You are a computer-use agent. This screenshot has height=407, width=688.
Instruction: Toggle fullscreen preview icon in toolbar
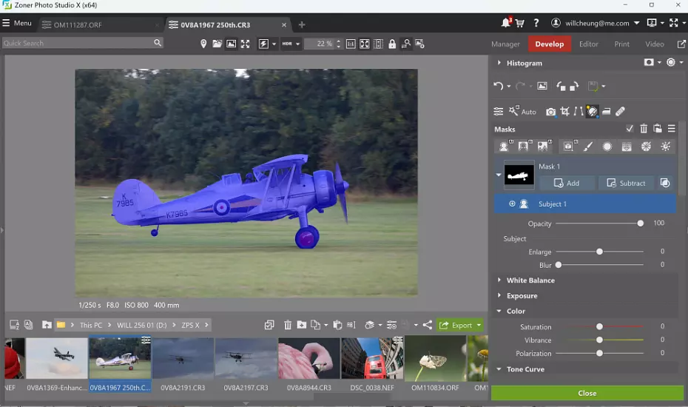click(x=246, y=44)
